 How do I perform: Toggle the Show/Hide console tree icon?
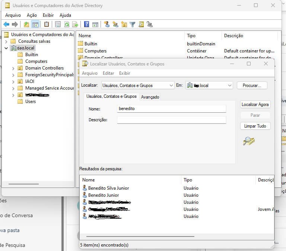click(x=35, y=24)
